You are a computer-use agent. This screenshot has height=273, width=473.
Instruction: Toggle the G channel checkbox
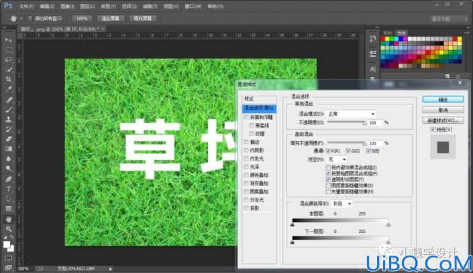pos(348,151)
